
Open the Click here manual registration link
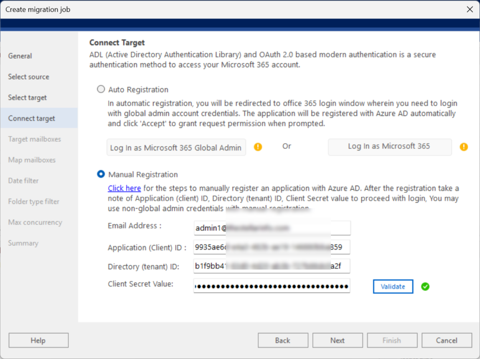(124, 188)
